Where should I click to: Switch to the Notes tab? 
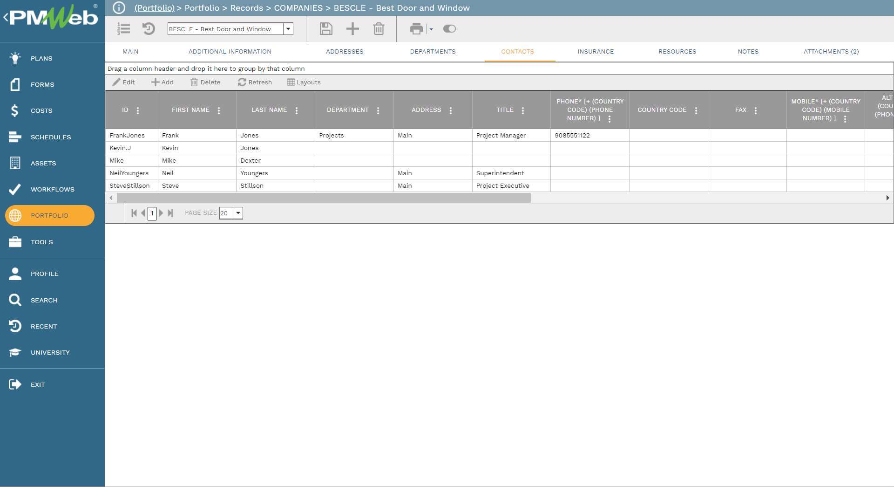pyautogui.click(x=748, y=52)
